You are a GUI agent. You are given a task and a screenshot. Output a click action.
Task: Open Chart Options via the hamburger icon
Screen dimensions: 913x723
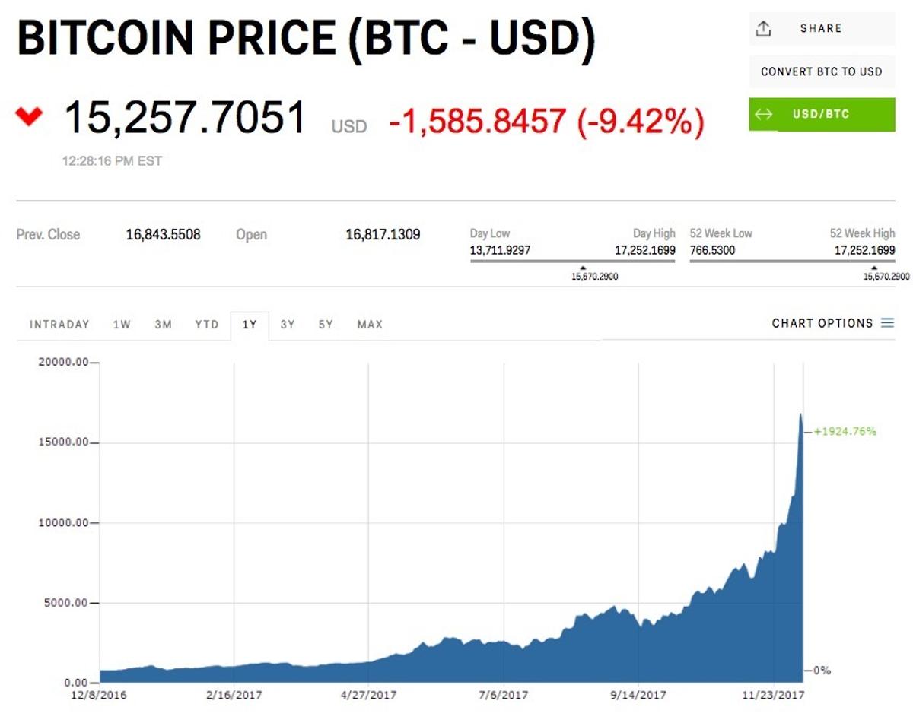tap(887, 323)
